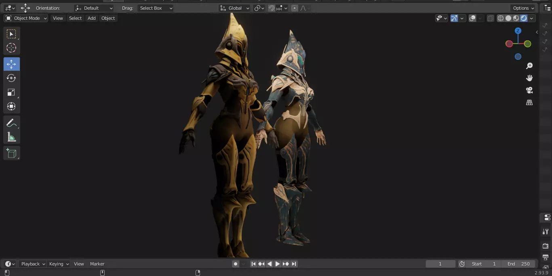Open the Select menu
The width and height of the screenshot is (552, 276).
pos(75,18)
